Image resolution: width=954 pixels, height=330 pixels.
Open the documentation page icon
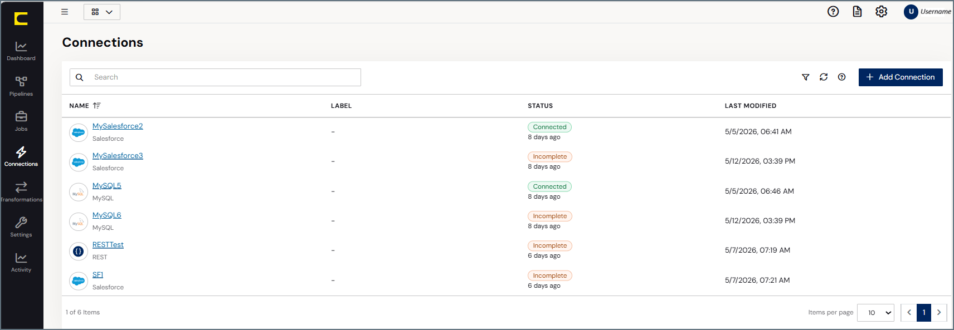point(857,12)
